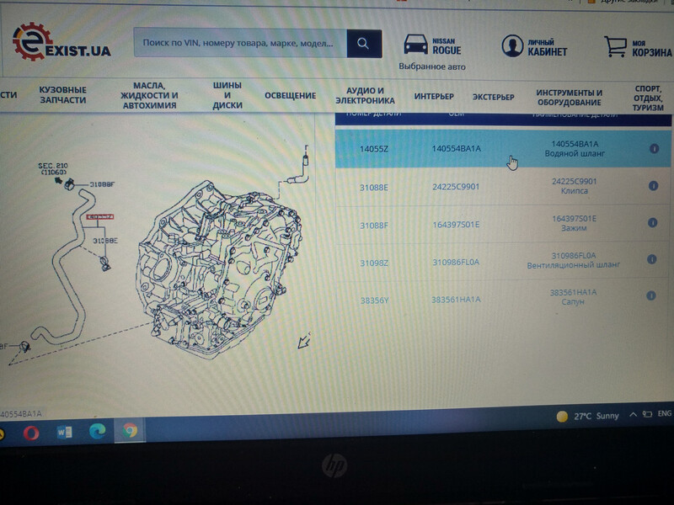Focus the VIN search input field
The width and height of the screenshot is (674, 505).
(x=240, y=42)
